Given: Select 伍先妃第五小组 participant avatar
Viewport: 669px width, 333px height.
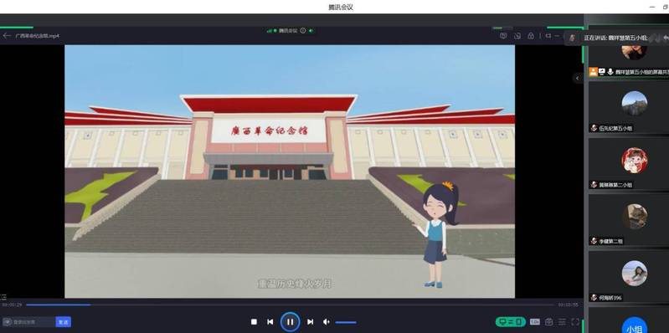Looking at the screenshot, I should point(635,104).
